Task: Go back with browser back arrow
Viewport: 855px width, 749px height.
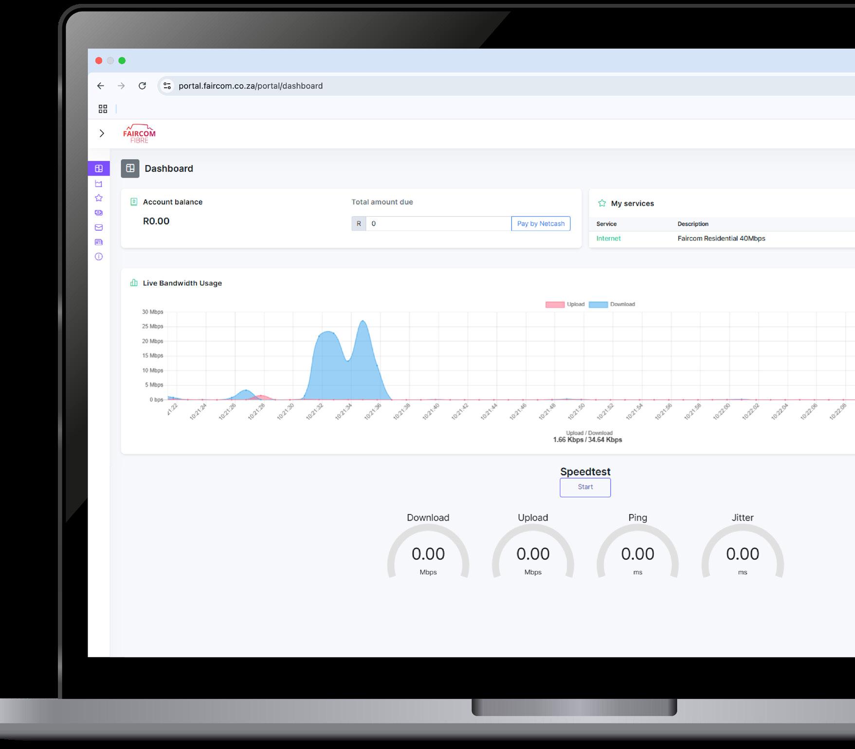Action: [101, 86]
